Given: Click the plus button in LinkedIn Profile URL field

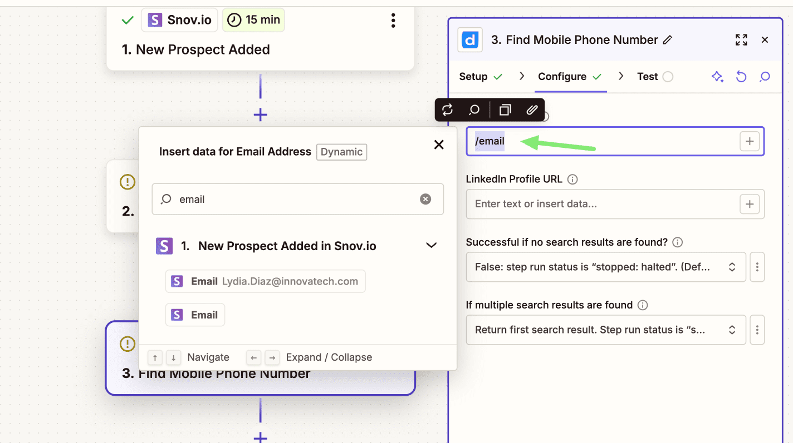Looking at the screenshot, I should coord(750,204).
